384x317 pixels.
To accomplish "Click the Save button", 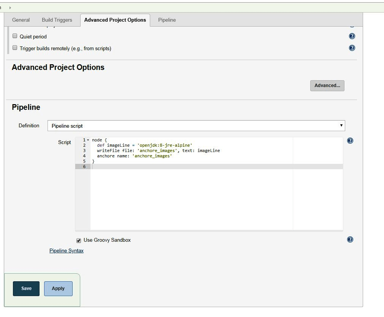I will [x=26, y=288].
